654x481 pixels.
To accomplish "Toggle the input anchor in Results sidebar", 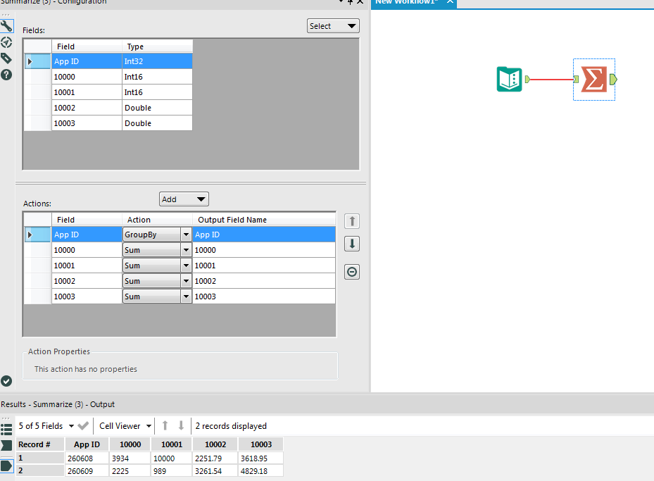I will (x=6, y=446).
